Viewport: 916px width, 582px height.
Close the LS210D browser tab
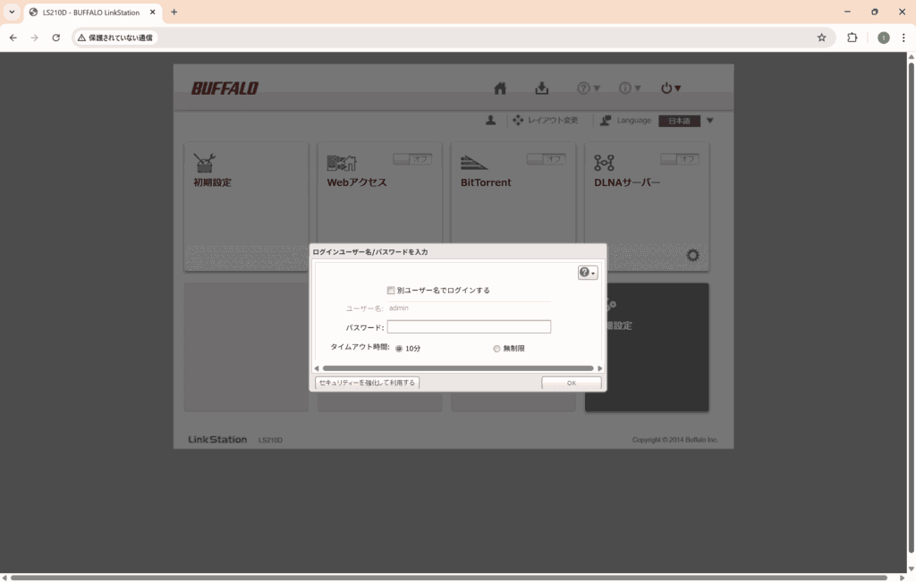152,13
